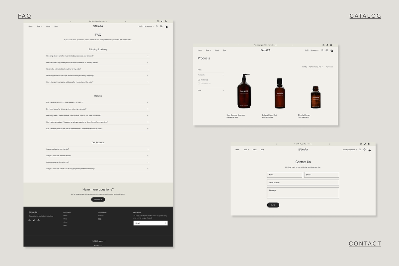
Task: Select Blog in catalog page navigation
Action: tap(224, 50)
